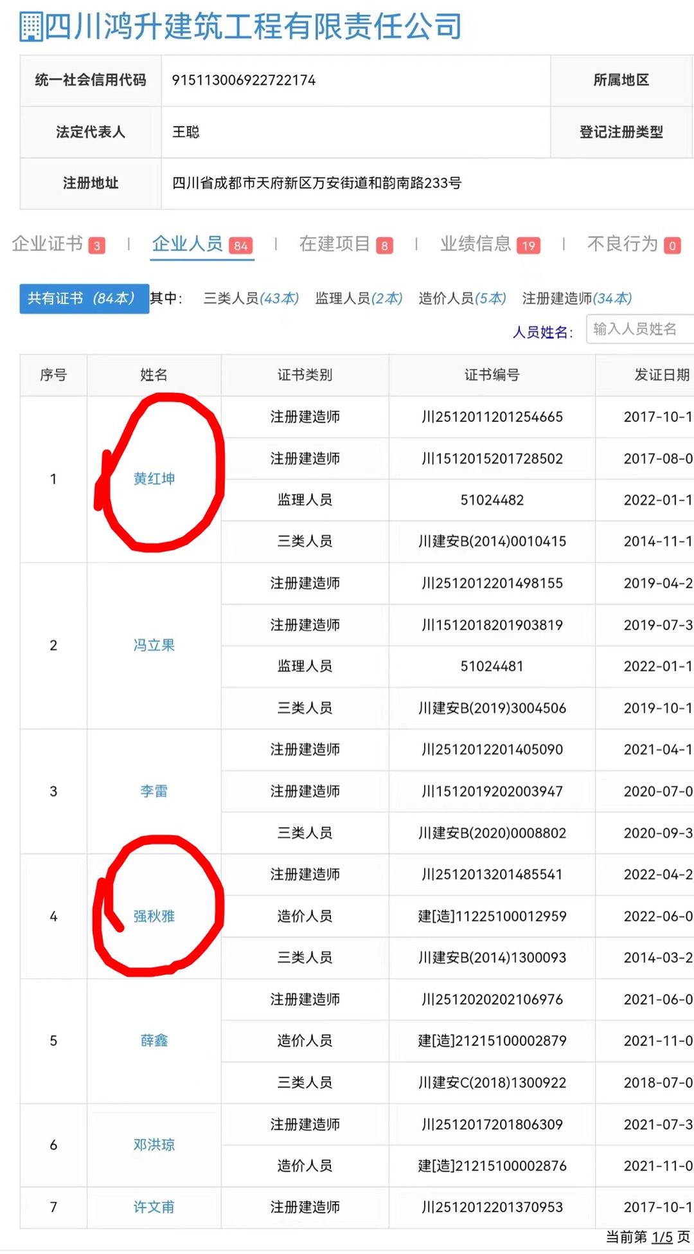Open personnel profile 许文甫
Screen dimensions: 694x1254
pyautogui.click(x=154, y=1208)
